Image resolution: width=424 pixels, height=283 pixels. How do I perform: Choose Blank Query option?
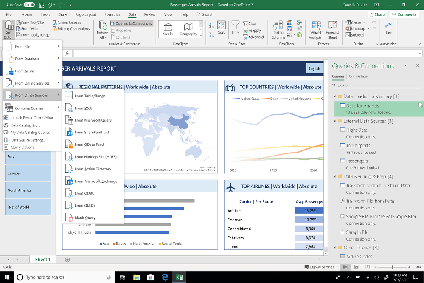[93, 218]
